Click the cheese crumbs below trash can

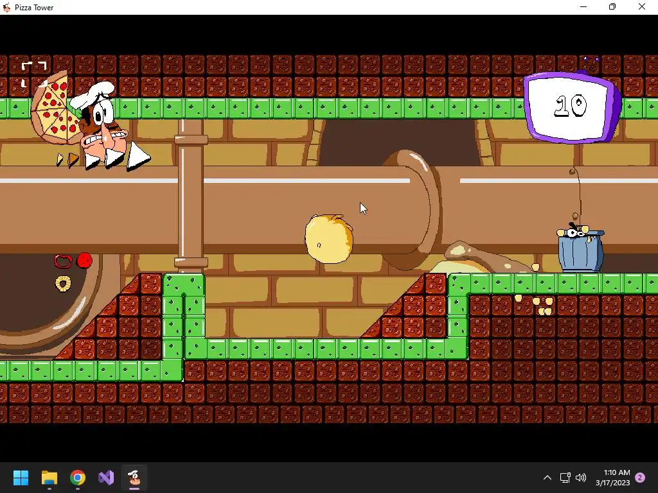(x=535, y=304)
